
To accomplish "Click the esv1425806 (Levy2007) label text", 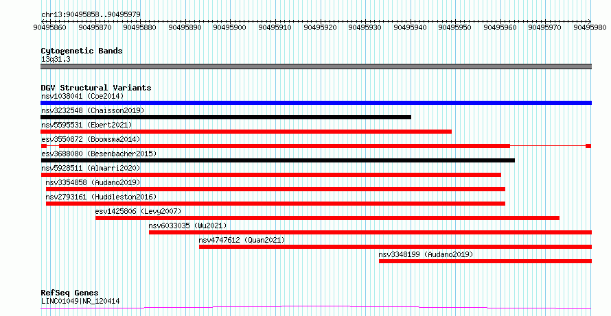I will pos(138,211).
